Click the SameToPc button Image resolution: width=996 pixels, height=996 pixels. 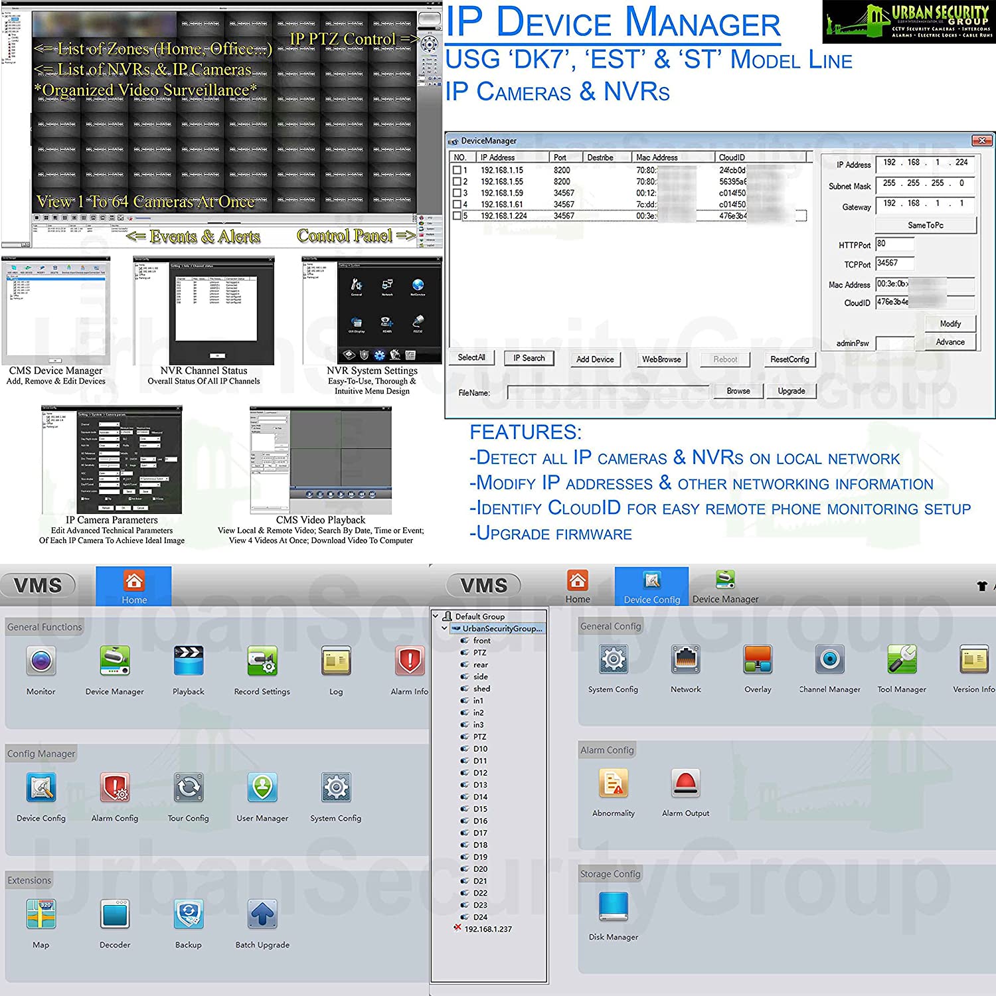[x=926, y=225]
